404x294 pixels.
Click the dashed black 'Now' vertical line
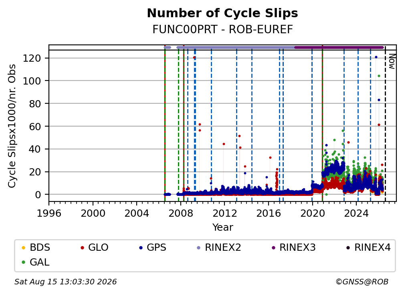(385, 124)
